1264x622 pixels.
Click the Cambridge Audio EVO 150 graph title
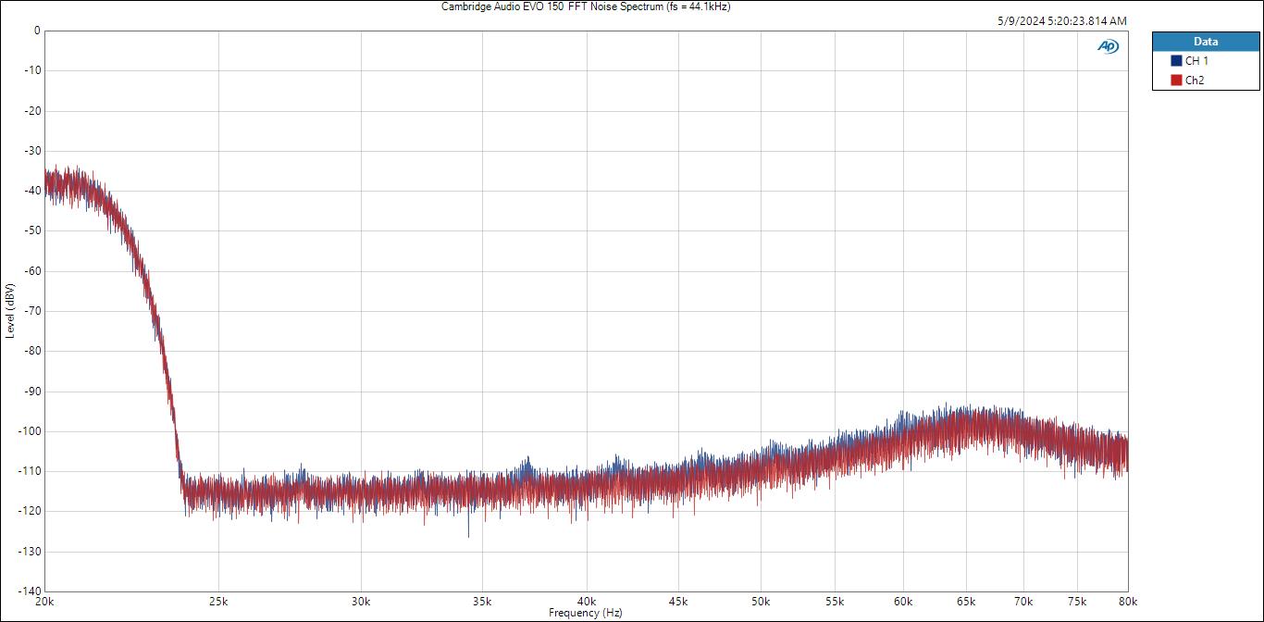pos(587,6)
